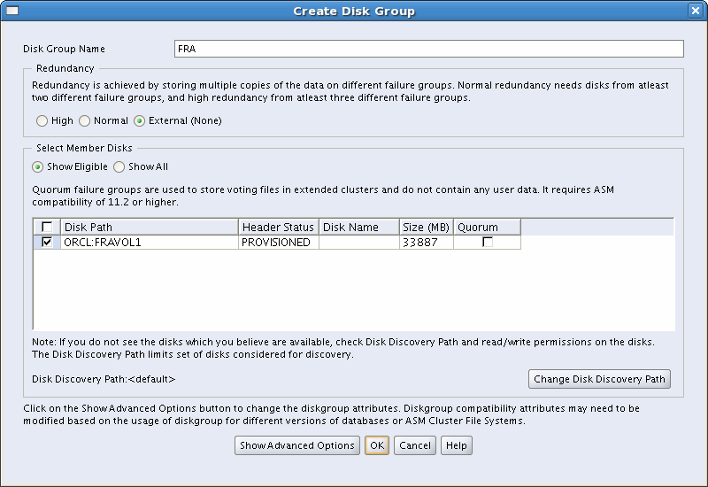Uncheck the ORCL:FRAVOL1 disk checkbox
708x487 pixels.
click(46, 242)
